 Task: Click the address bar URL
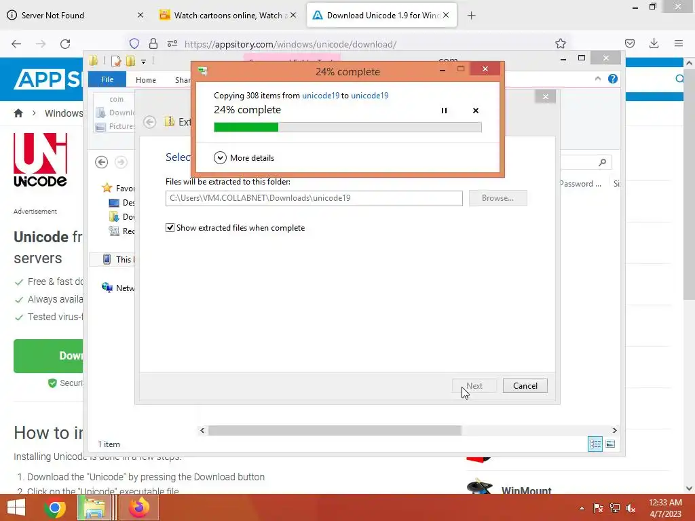pyautogui.click(x=290, y=44)
